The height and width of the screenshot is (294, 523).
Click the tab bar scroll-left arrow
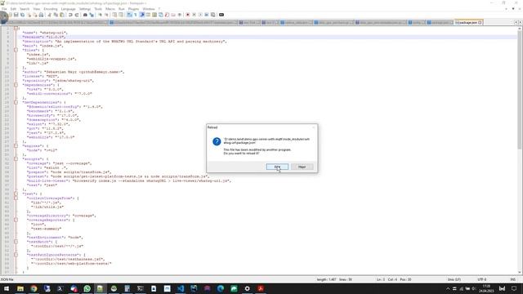pyautogui.click(x=516, y=22)
